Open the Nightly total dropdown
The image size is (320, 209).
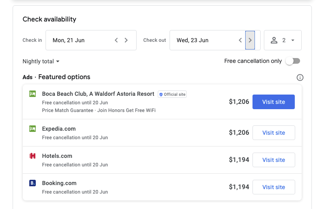pyautogui.click(x=41, y=61)
